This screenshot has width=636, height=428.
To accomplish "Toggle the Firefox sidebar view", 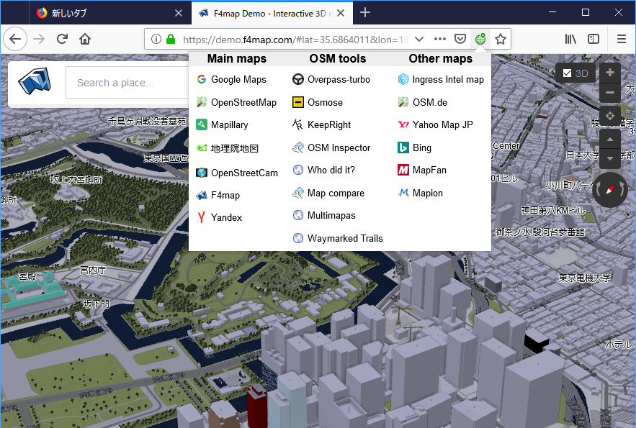I will tap(594, 39).
